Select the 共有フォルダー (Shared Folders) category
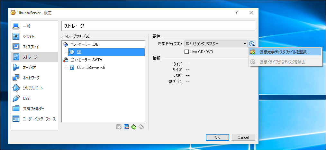This screenshot has width=326, height=150. 33,108
